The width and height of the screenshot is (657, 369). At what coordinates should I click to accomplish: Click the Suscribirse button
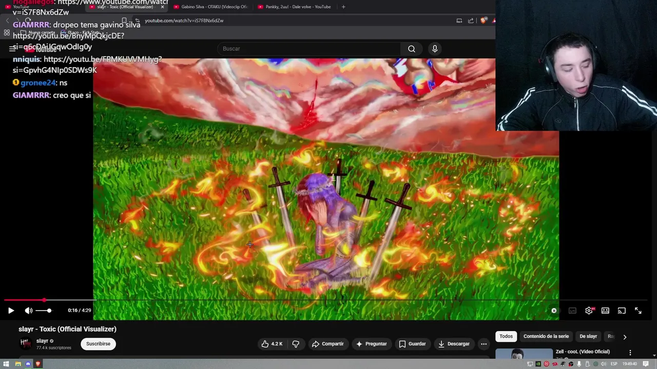pyautogui.click(x=98, y=344)
